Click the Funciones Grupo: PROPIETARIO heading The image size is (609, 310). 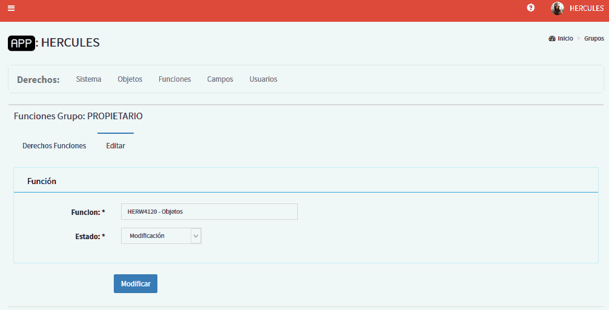pyautogui.click(x=78, y=116)
